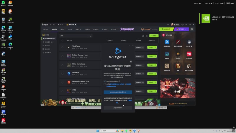This screenshot has width=236, height=133.
Task: Update the GTFO addon with green button
Action: [151, 91]
